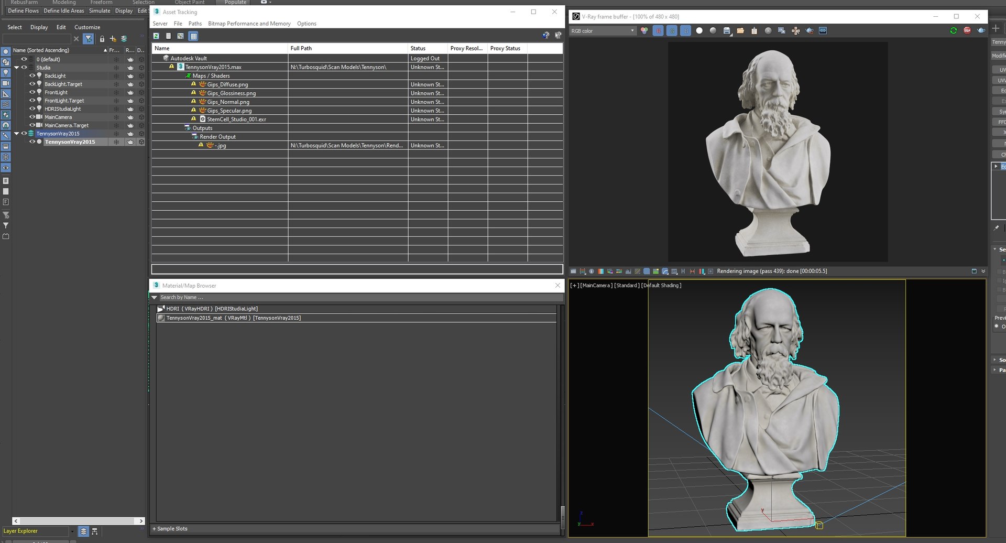Screen dimensions: 1006x543
Task: Toggle visibility eye of HDRIStudiaLight
Action: [32, 109]
